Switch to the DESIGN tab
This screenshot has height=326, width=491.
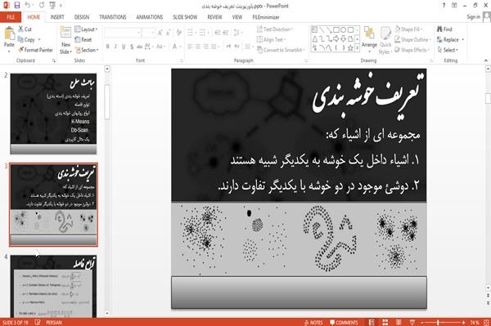(82, 17)
